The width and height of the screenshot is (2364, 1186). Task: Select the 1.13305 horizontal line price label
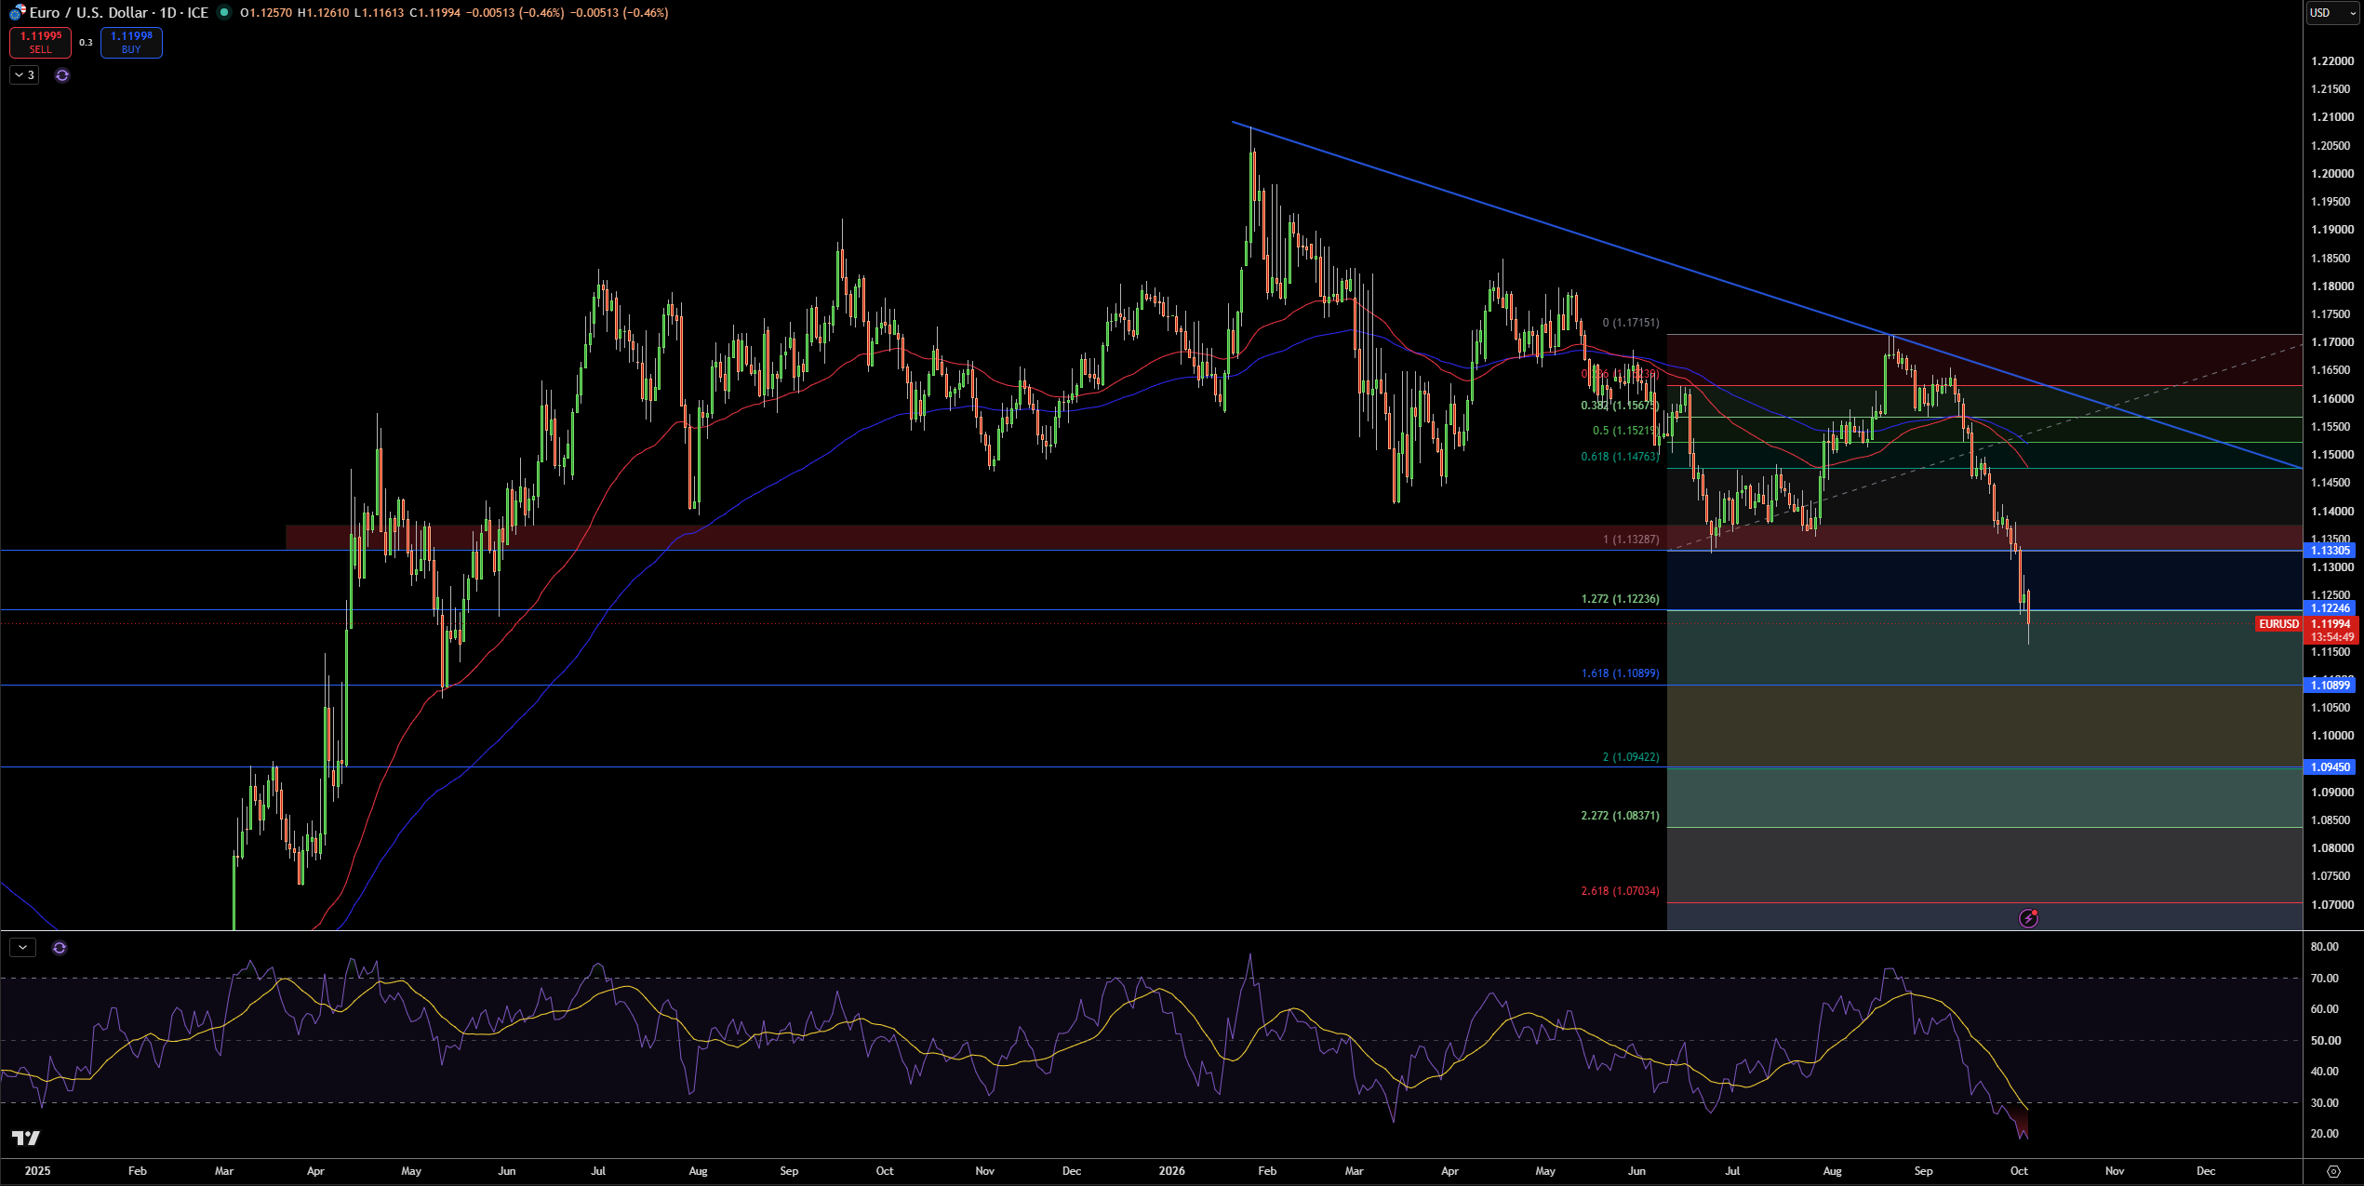[2331, 551]
